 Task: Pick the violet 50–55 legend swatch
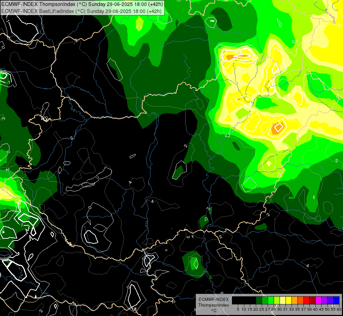[330, 300]
